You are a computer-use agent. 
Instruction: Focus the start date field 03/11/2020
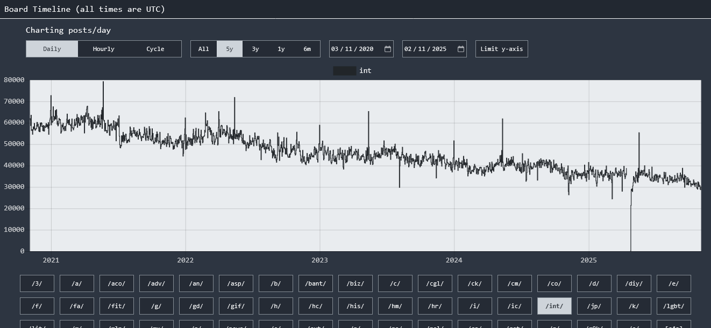click(361, 49)
